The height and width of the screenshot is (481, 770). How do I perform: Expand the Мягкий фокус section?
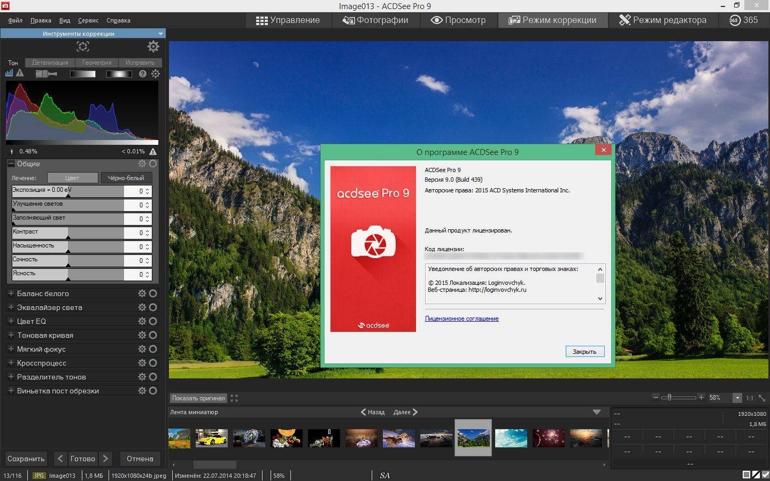[x=11, y=348]
